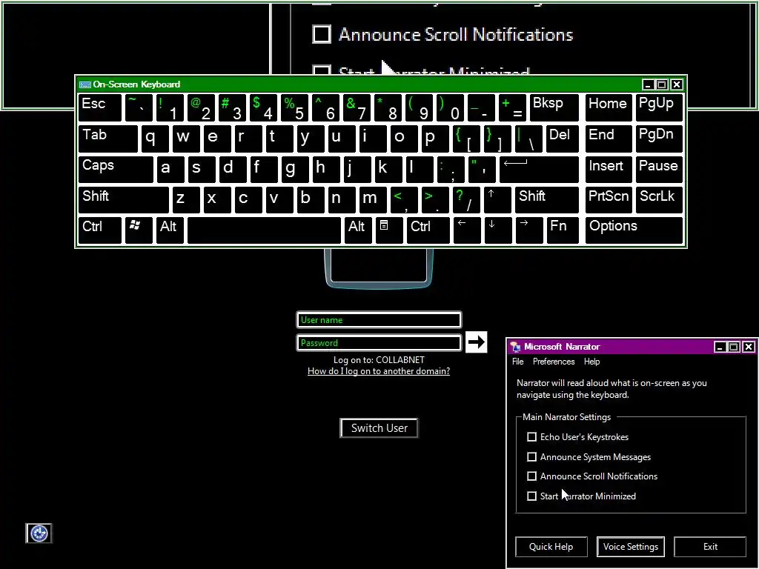Open the Preferences menu in Narrator
The height and width of the screenshot is (569, 759).
pos(553,362)
